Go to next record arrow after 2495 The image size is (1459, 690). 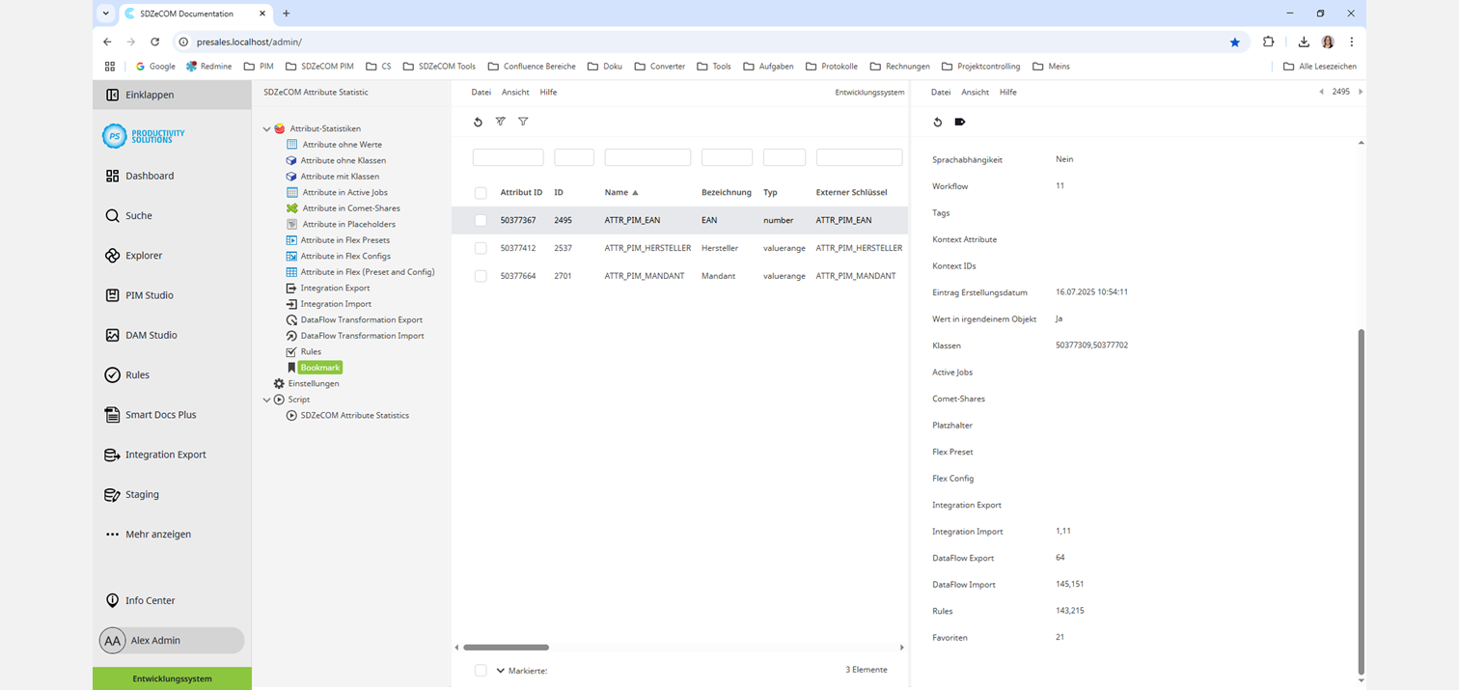point(1360,92)
